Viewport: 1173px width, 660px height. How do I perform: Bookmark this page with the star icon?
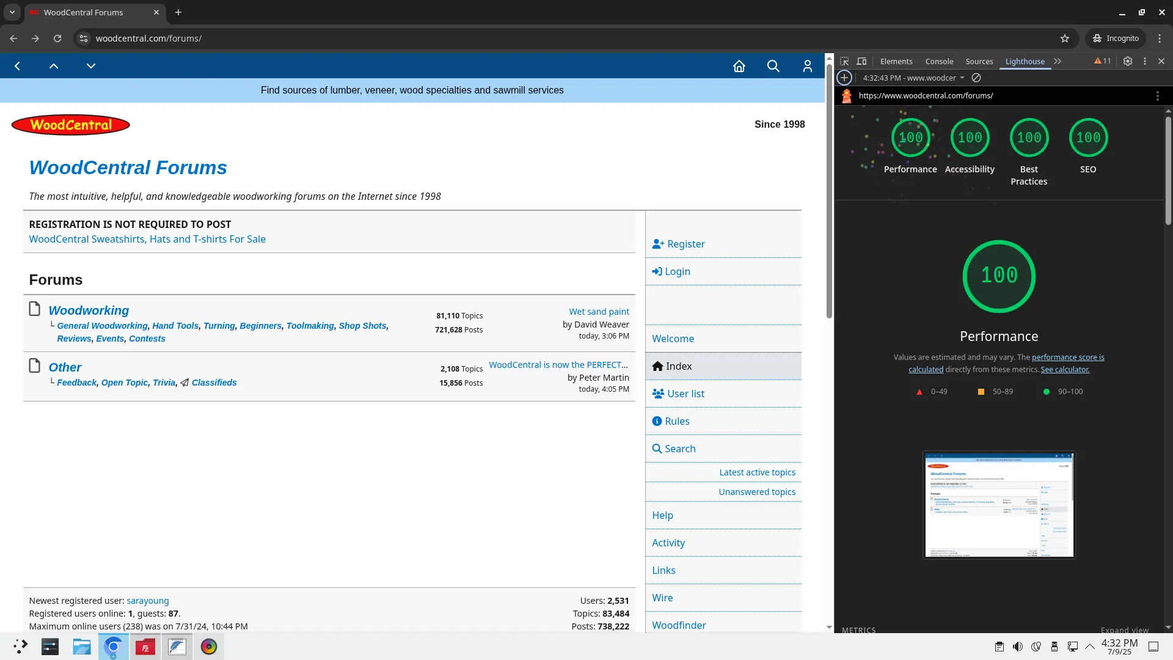click(1065, 38)
